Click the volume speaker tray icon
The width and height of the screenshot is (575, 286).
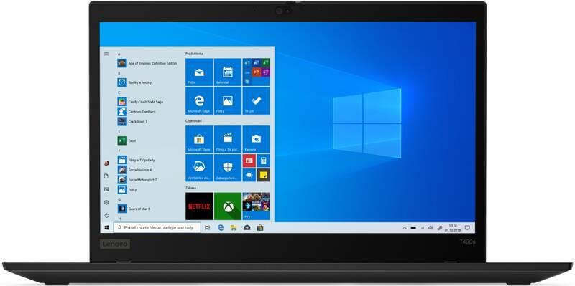click(431, 227)
